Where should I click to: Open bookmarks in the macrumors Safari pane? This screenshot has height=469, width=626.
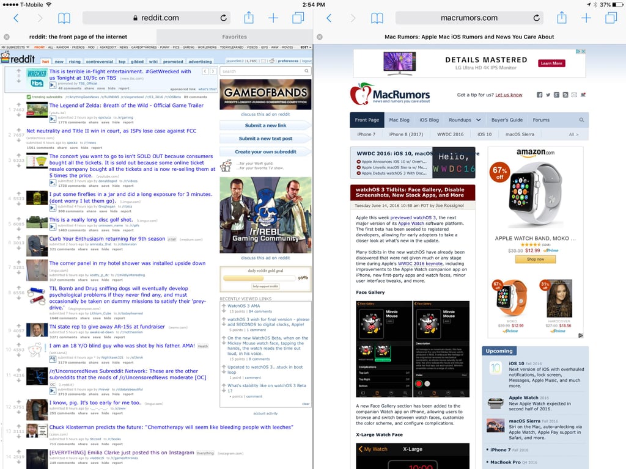pos(377,18)
